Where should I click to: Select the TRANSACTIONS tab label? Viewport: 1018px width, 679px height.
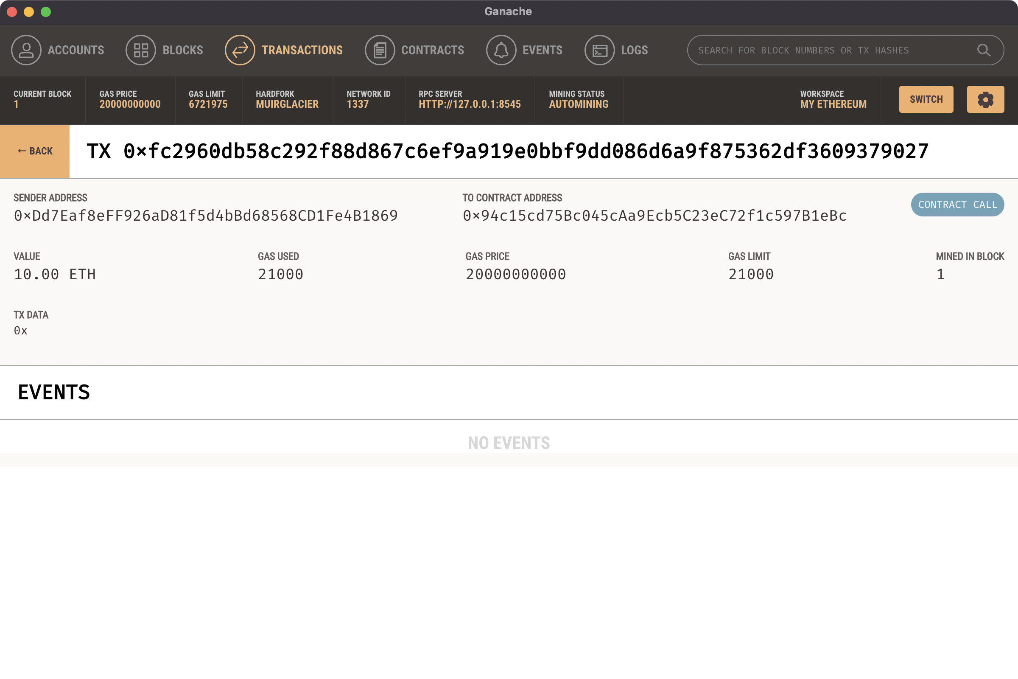coord(302,50)
